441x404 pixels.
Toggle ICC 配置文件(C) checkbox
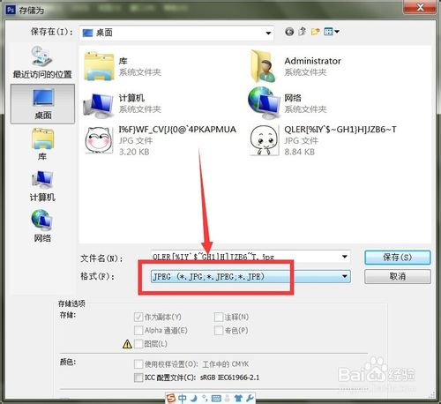[x=138, y=378]
